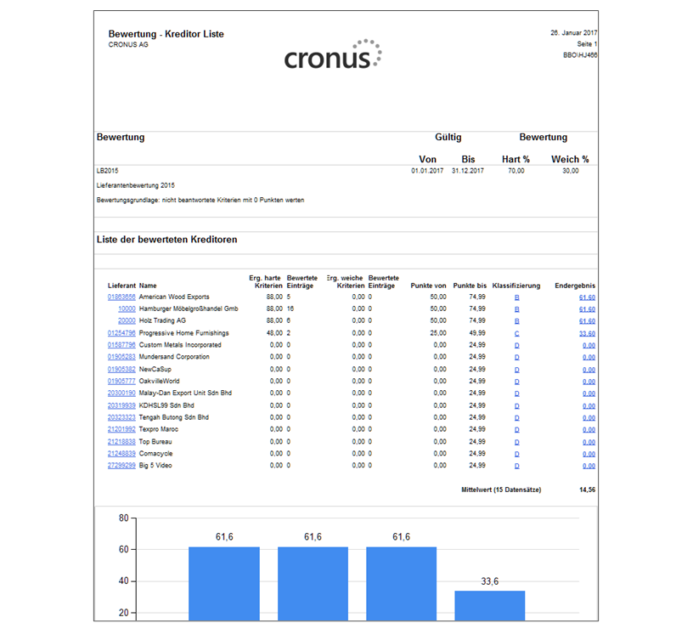693x623 pixels.
Task: Open Endergebnis 61,60 for Hamburger Möbelgroßhandel
Action: point(588,309)
